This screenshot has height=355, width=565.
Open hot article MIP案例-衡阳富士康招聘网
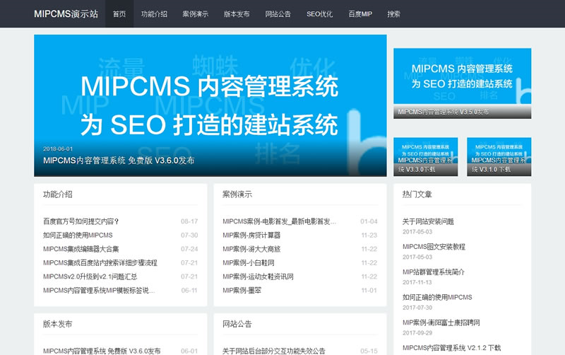tap(441, 322)
